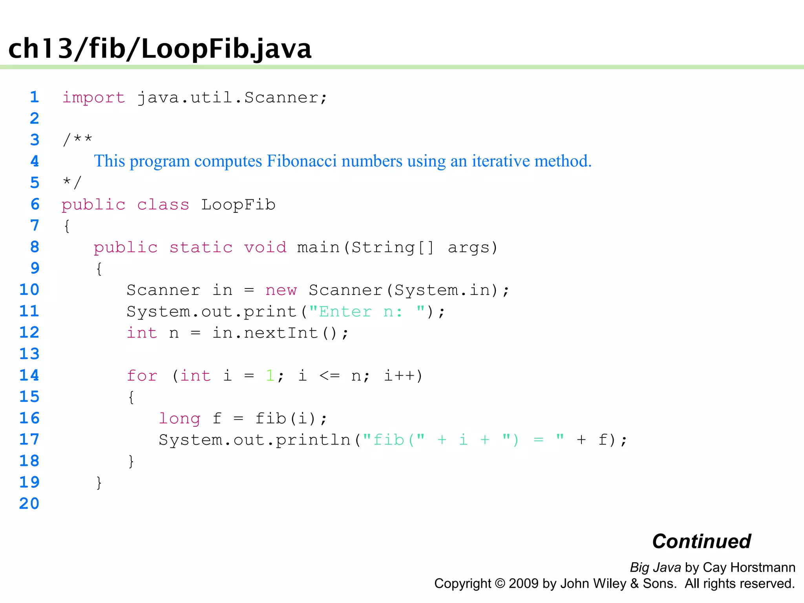Click "Scanner in =" at start of line 10
This screenshot has width=804, height=603.
click(x=190, y=290)
